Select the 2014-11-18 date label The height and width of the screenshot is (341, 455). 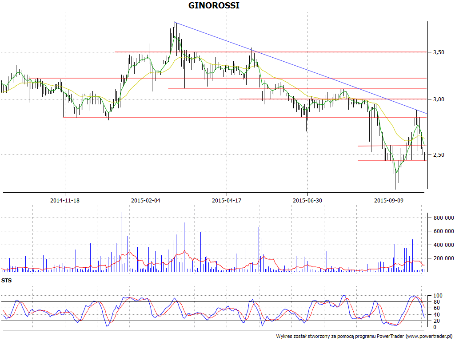pos(65,201)
